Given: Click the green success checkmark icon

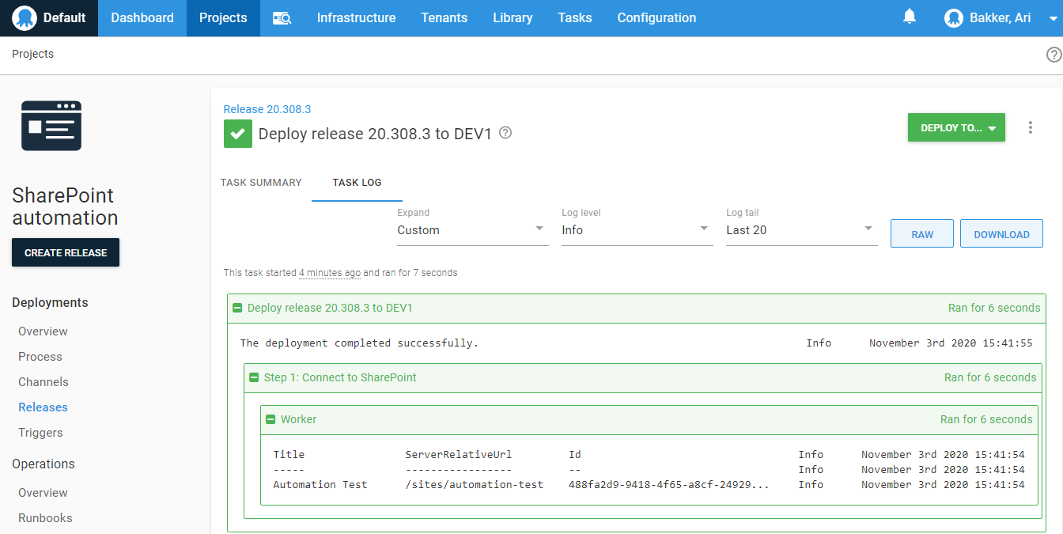Looking at the screenshot, I should pos(237,134).
